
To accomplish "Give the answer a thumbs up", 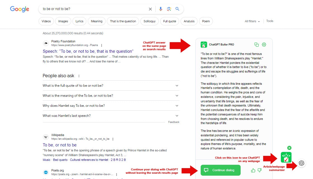I will click(253, 170).
